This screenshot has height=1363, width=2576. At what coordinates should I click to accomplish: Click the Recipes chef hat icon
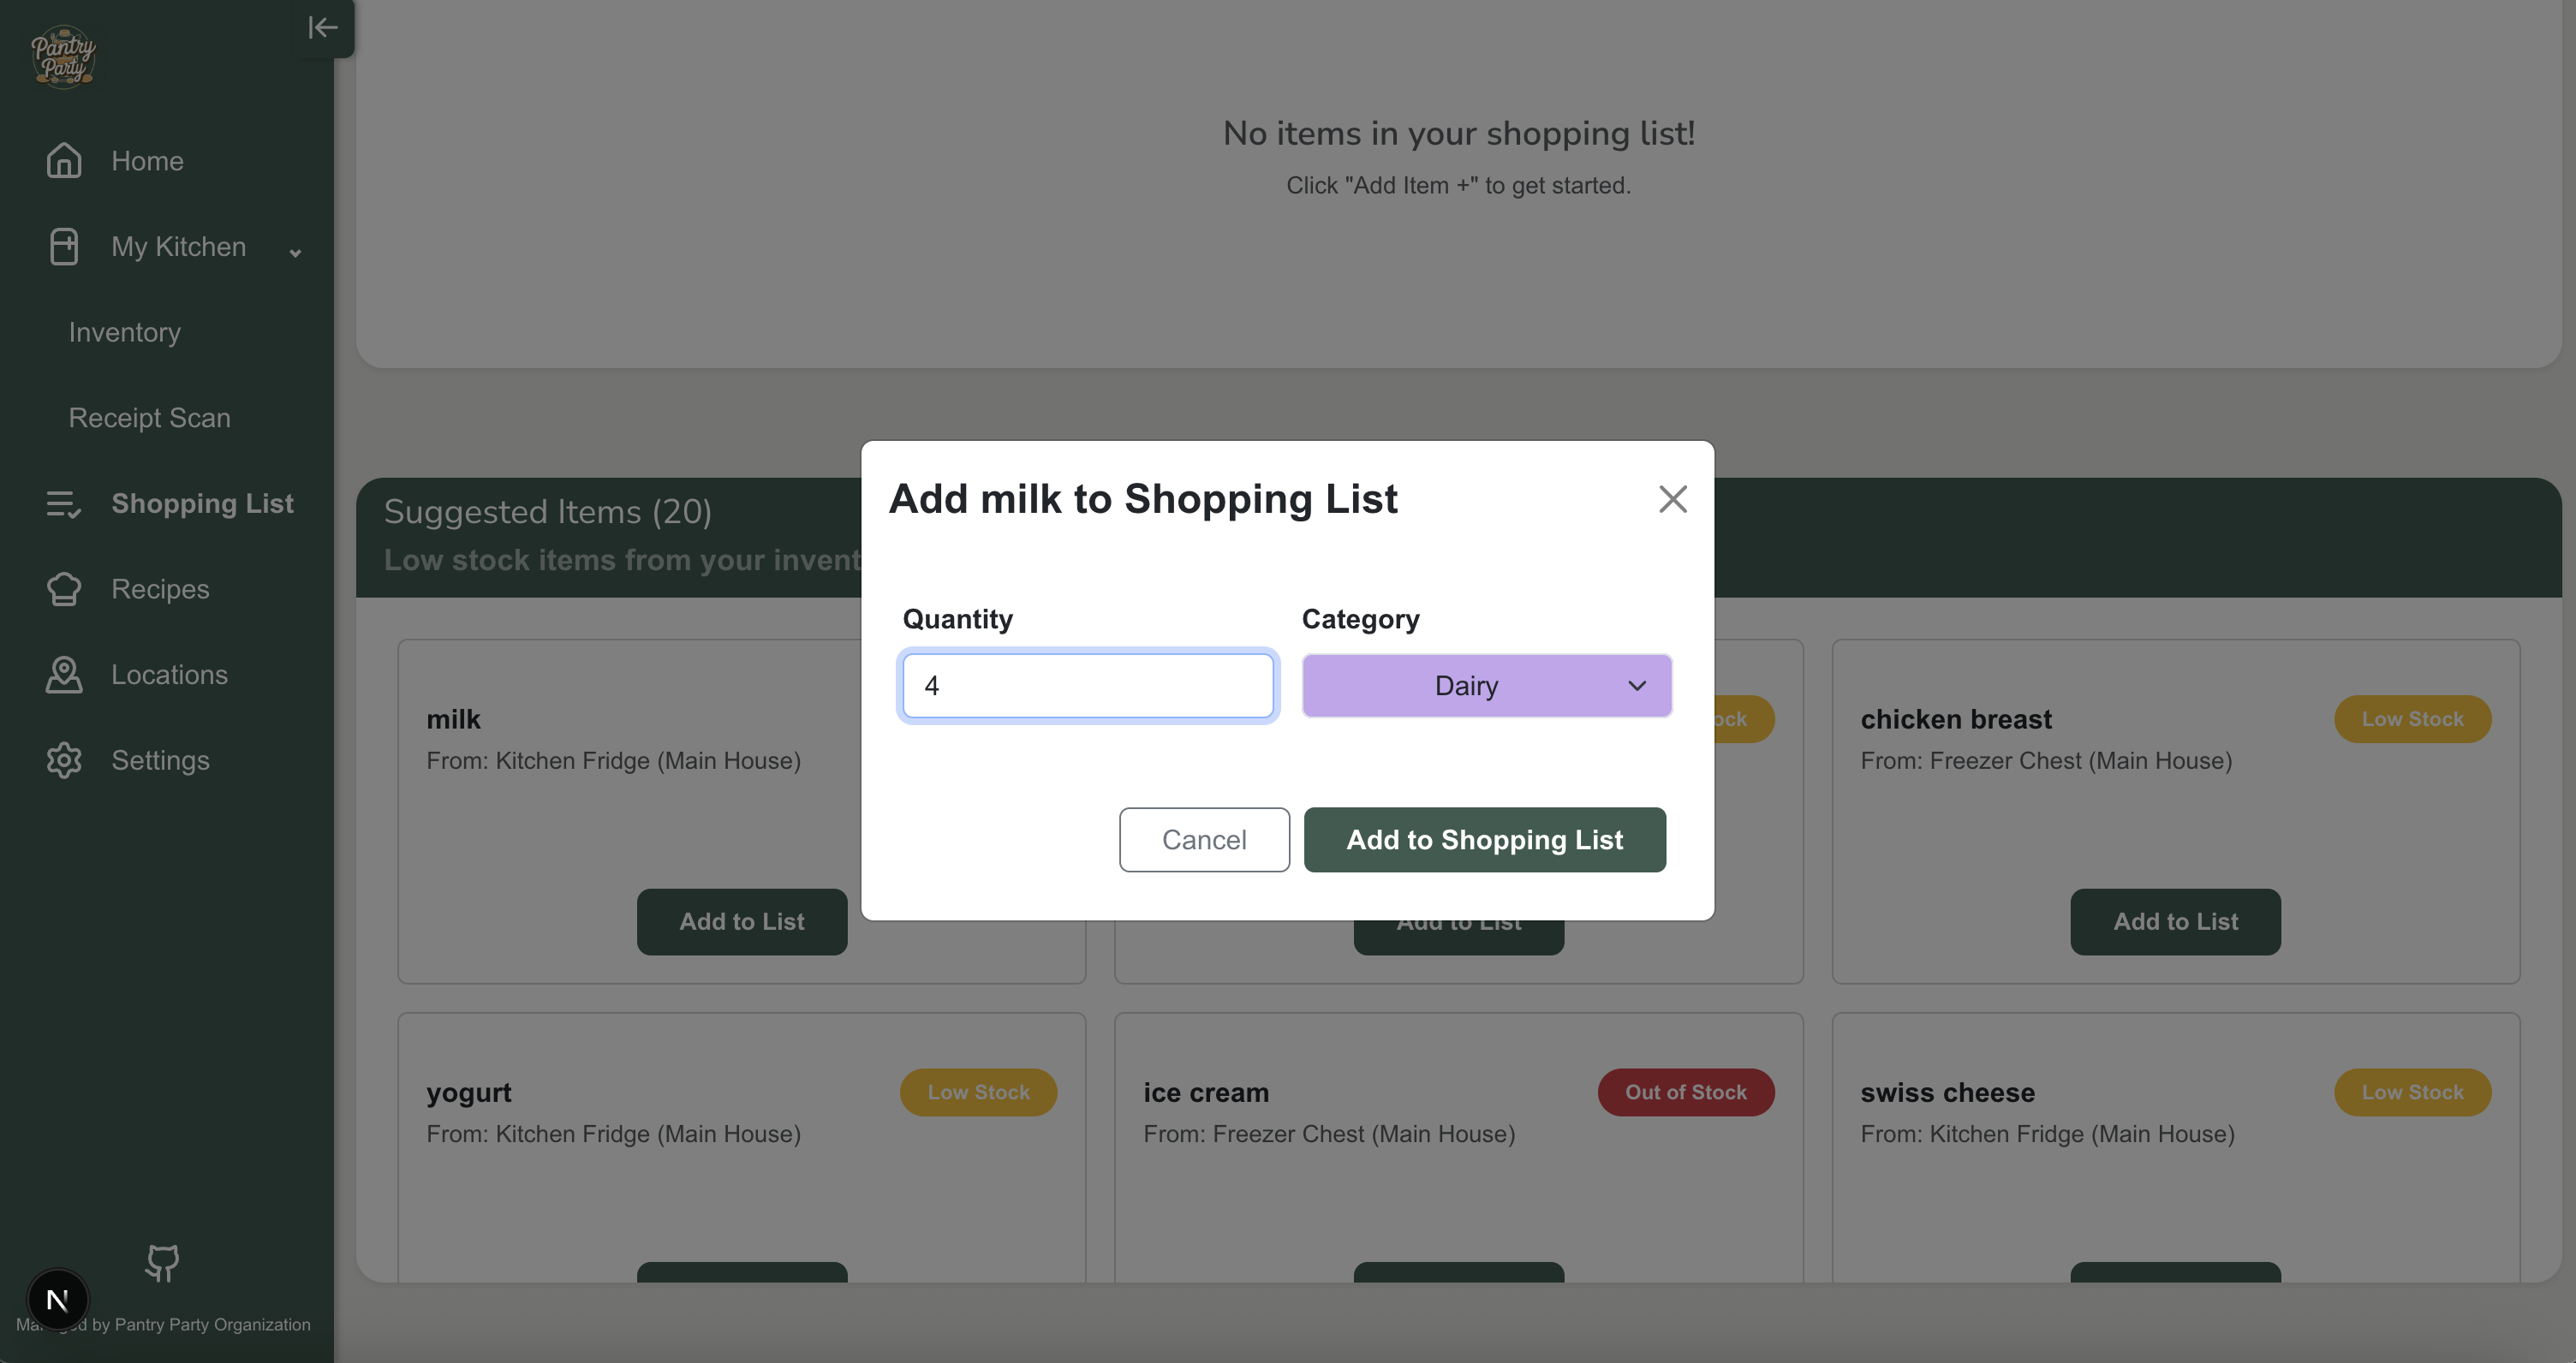coord(64,589)
